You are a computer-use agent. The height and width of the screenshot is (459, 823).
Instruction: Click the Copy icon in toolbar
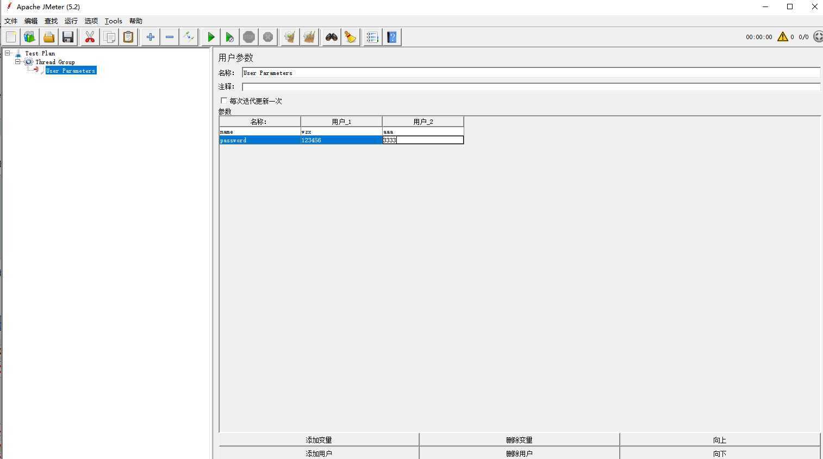[x=109, y=37]
